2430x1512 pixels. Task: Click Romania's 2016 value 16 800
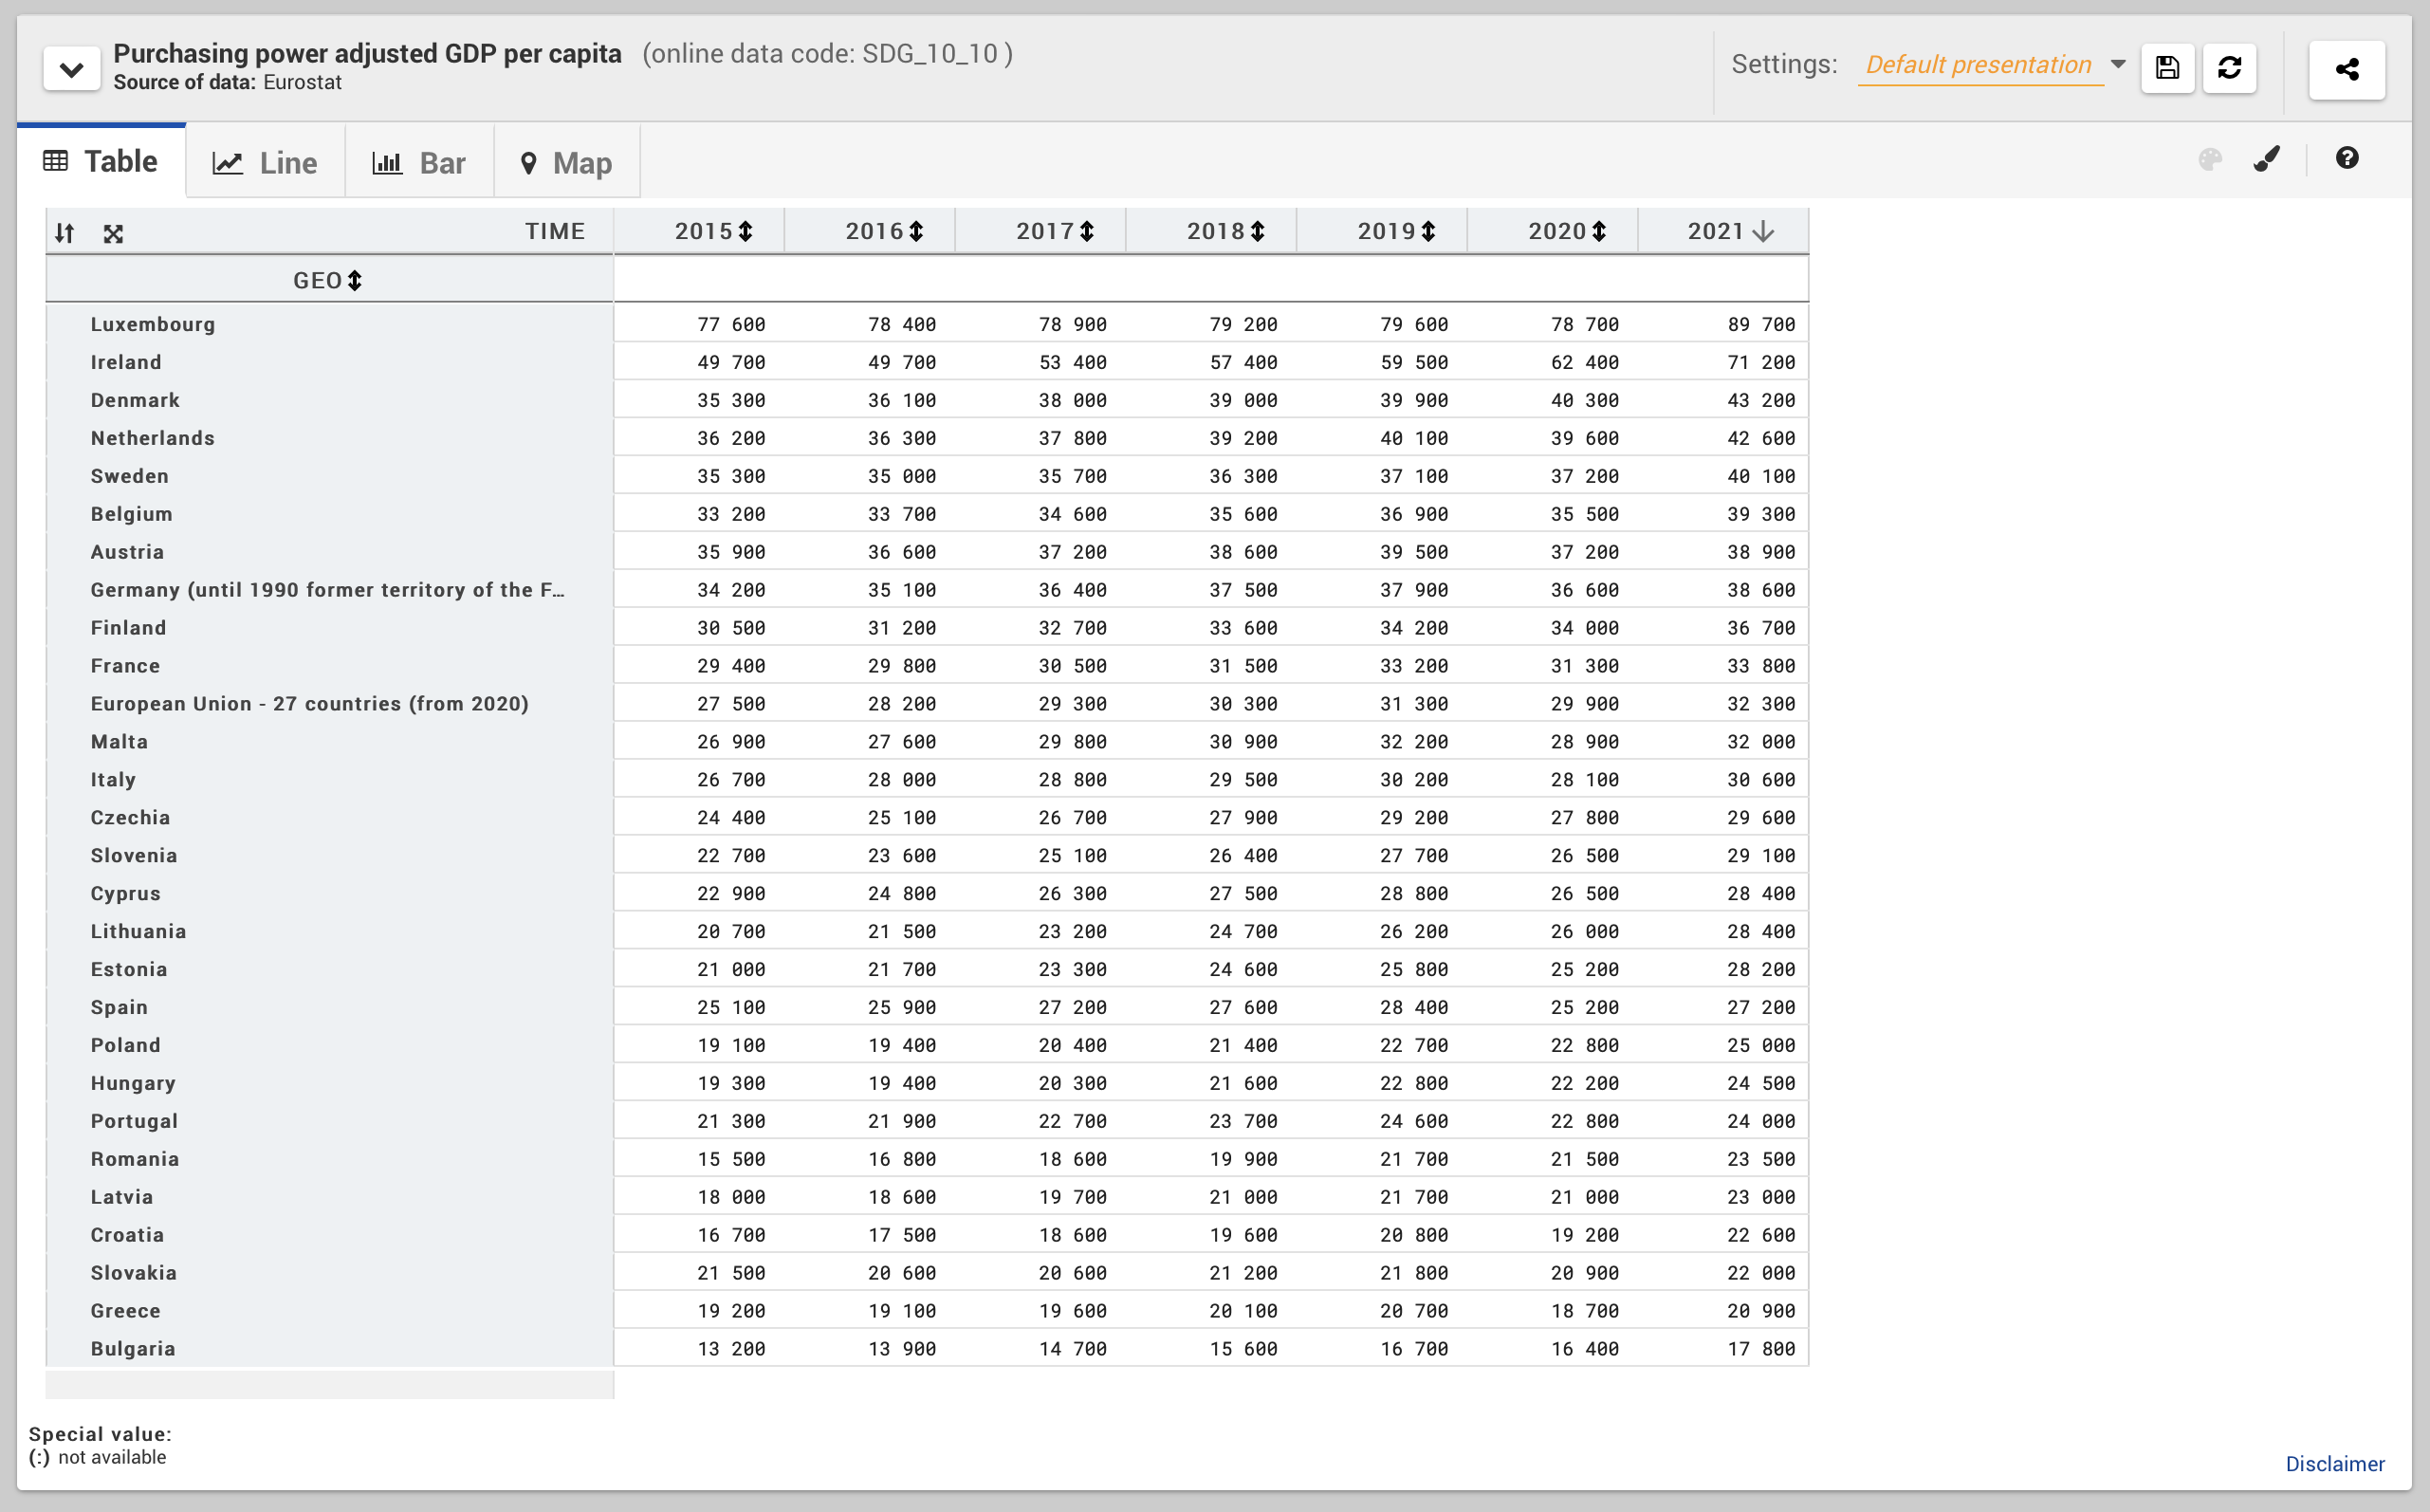point(903,1160)
